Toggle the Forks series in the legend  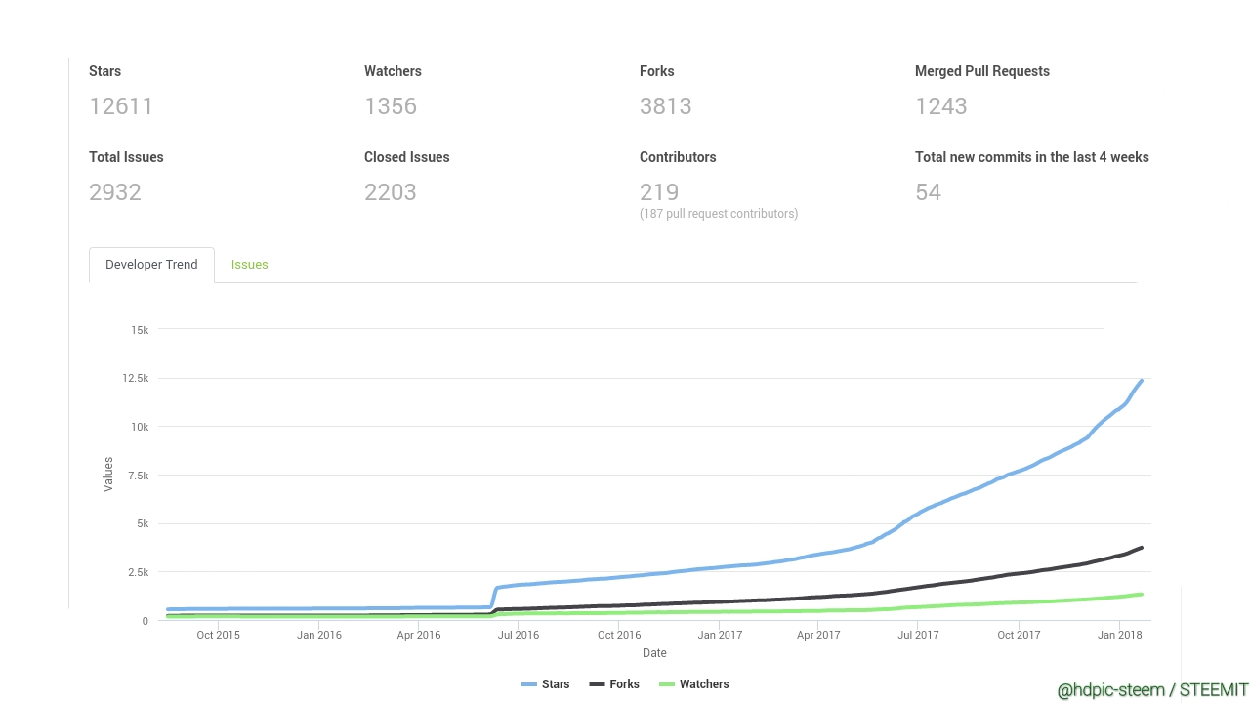(614, 684)
